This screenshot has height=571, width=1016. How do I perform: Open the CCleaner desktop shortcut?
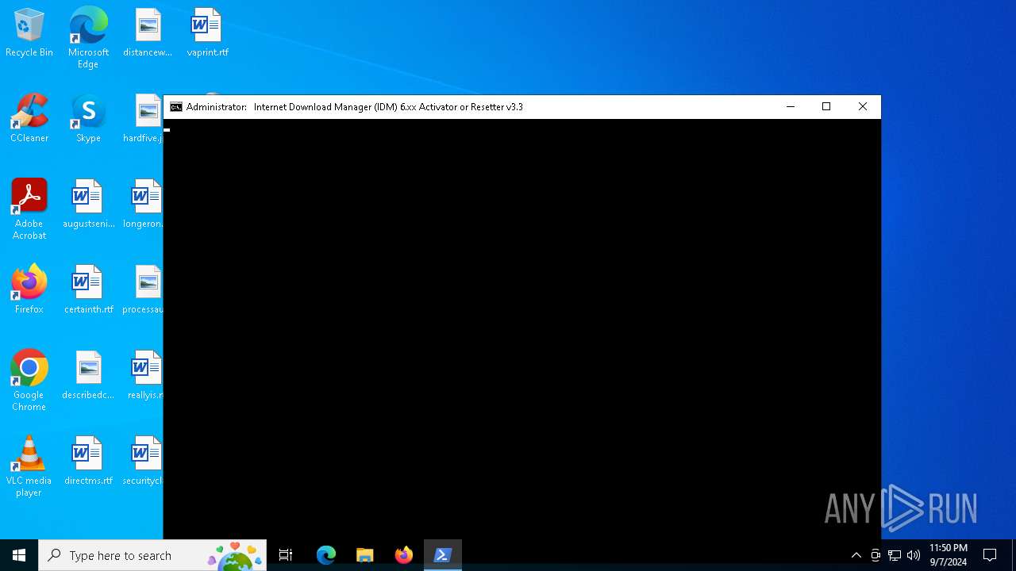(x=29, y=119)
